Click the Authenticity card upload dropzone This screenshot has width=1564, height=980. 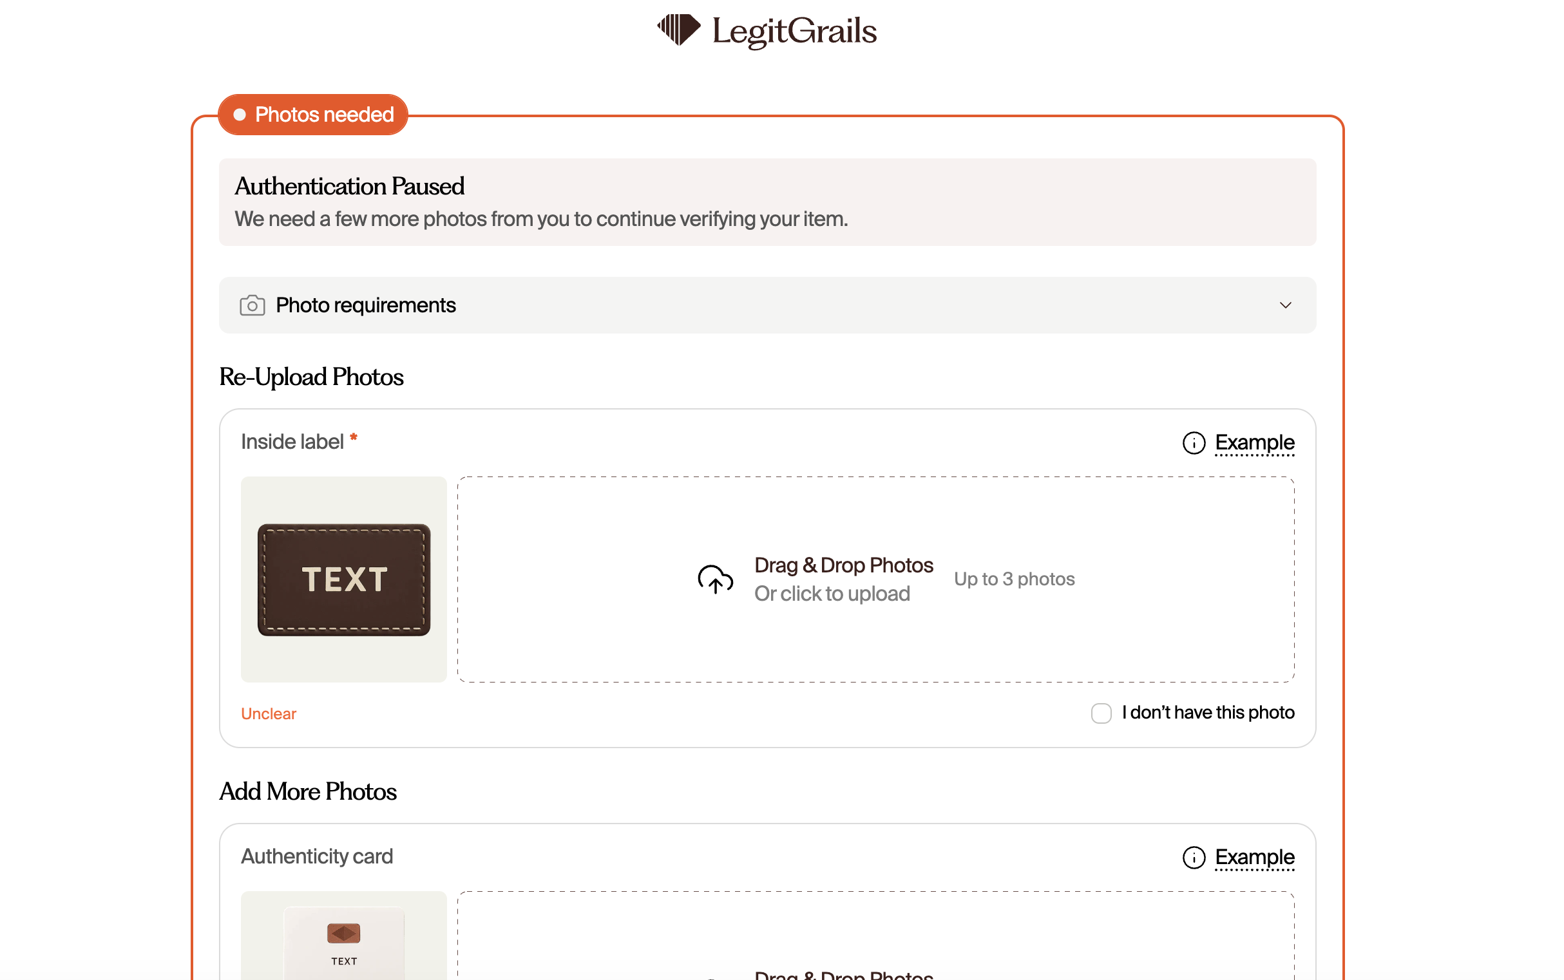tap(876, 936)
